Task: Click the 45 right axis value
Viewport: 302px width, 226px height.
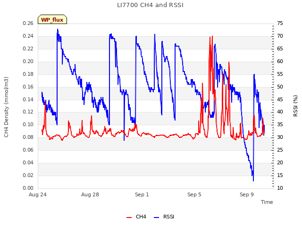Action: click(x=280, y=99)
